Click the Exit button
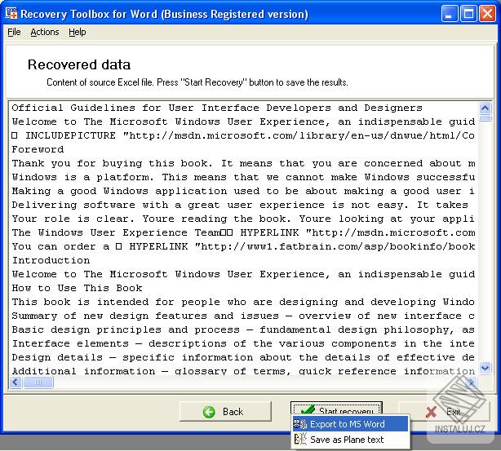Image resolution: width=501 pixels, height=451 pixels. click(444, 411)
